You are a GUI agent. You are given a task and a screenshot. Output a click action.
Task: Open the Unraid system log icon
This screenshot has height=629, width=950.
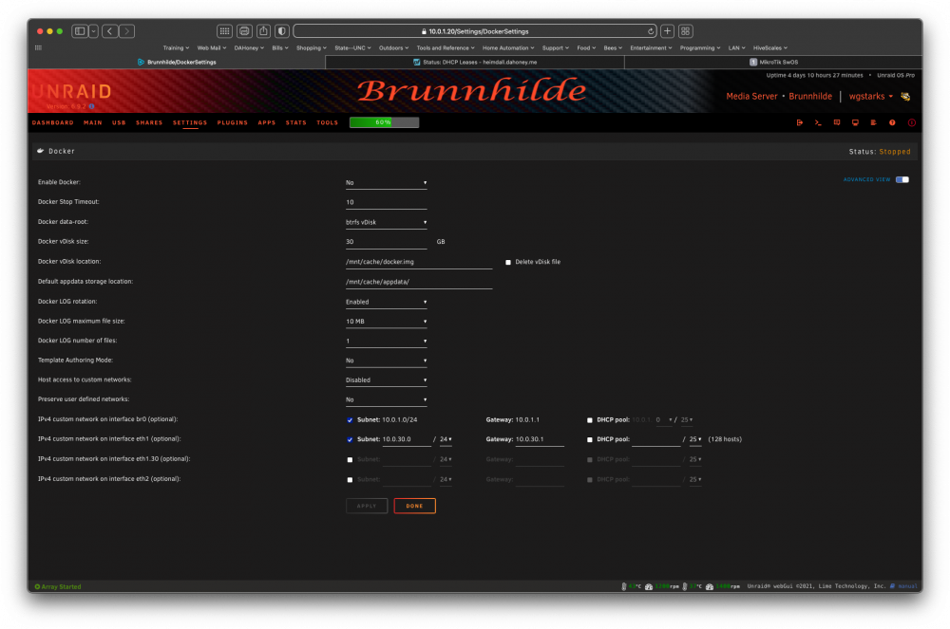(874, 122)
